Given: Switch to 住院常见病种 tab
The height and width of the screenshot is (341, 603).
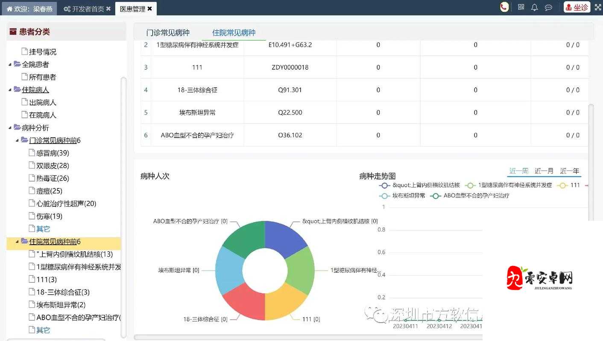Looking at the screenshot, I should click(234, 33).
